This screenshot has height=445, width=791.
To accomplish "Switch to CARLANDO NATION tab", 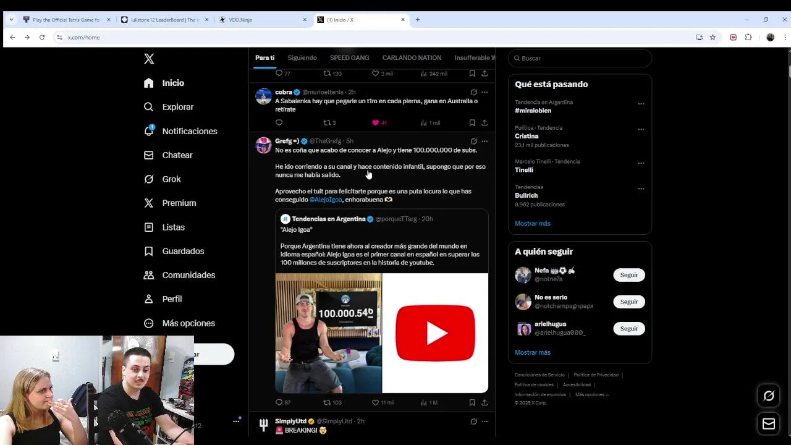I will pyautogui.click(x=412, y=57).
